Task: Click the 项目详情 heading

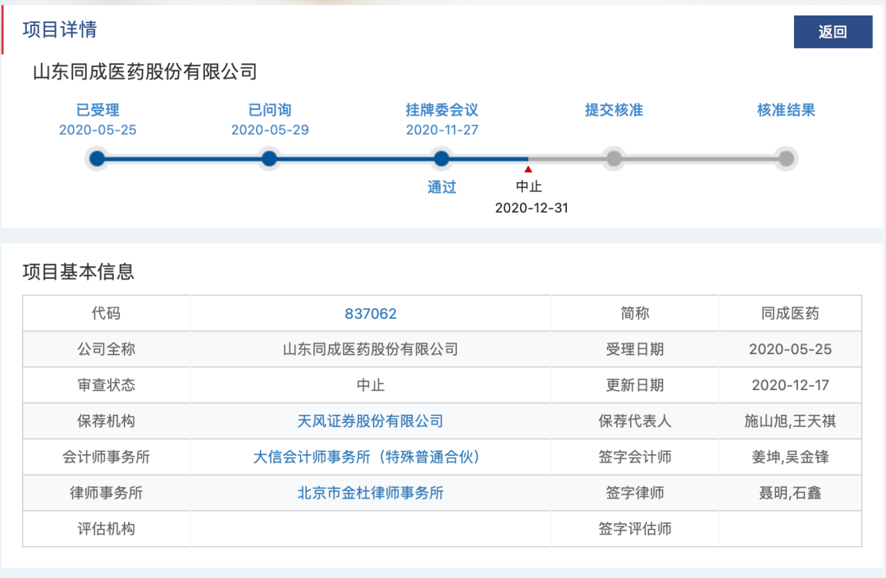Action: (x=60, y=30)
